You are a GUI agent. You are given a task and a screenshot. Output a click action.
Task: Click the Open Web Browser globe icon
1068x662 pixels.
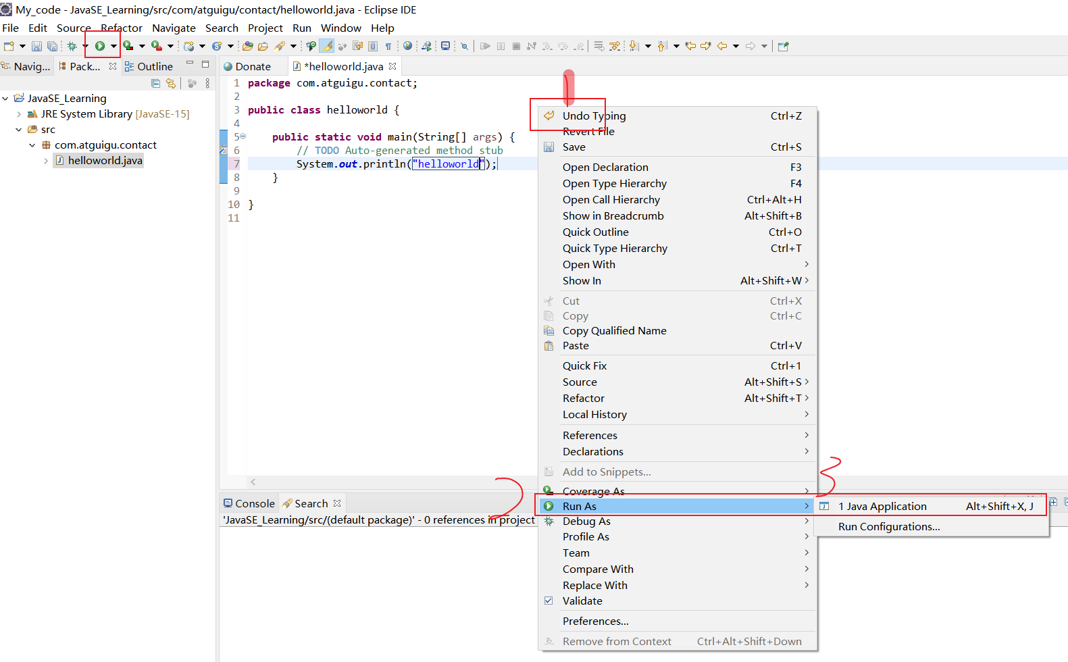pos(407,46)
